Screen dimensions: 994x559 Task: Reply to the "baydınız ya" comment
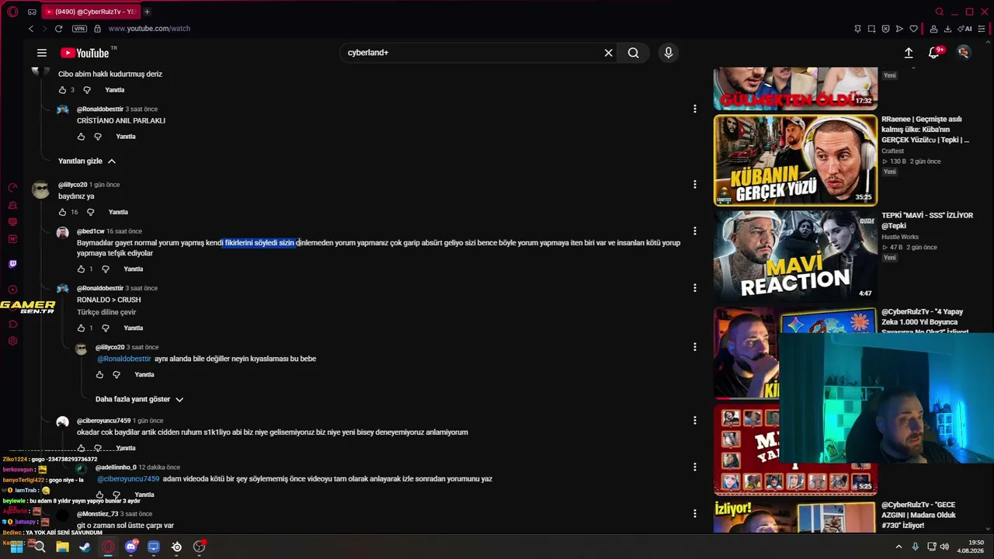(x=118, y=212)
